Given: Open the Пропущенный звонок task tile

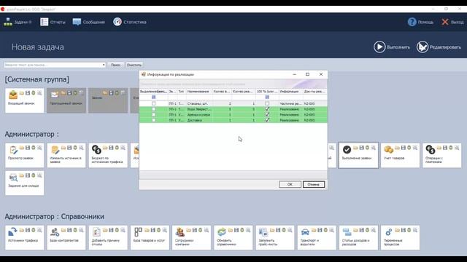Looking at the screenshot, I should click(x=66, y=100).
